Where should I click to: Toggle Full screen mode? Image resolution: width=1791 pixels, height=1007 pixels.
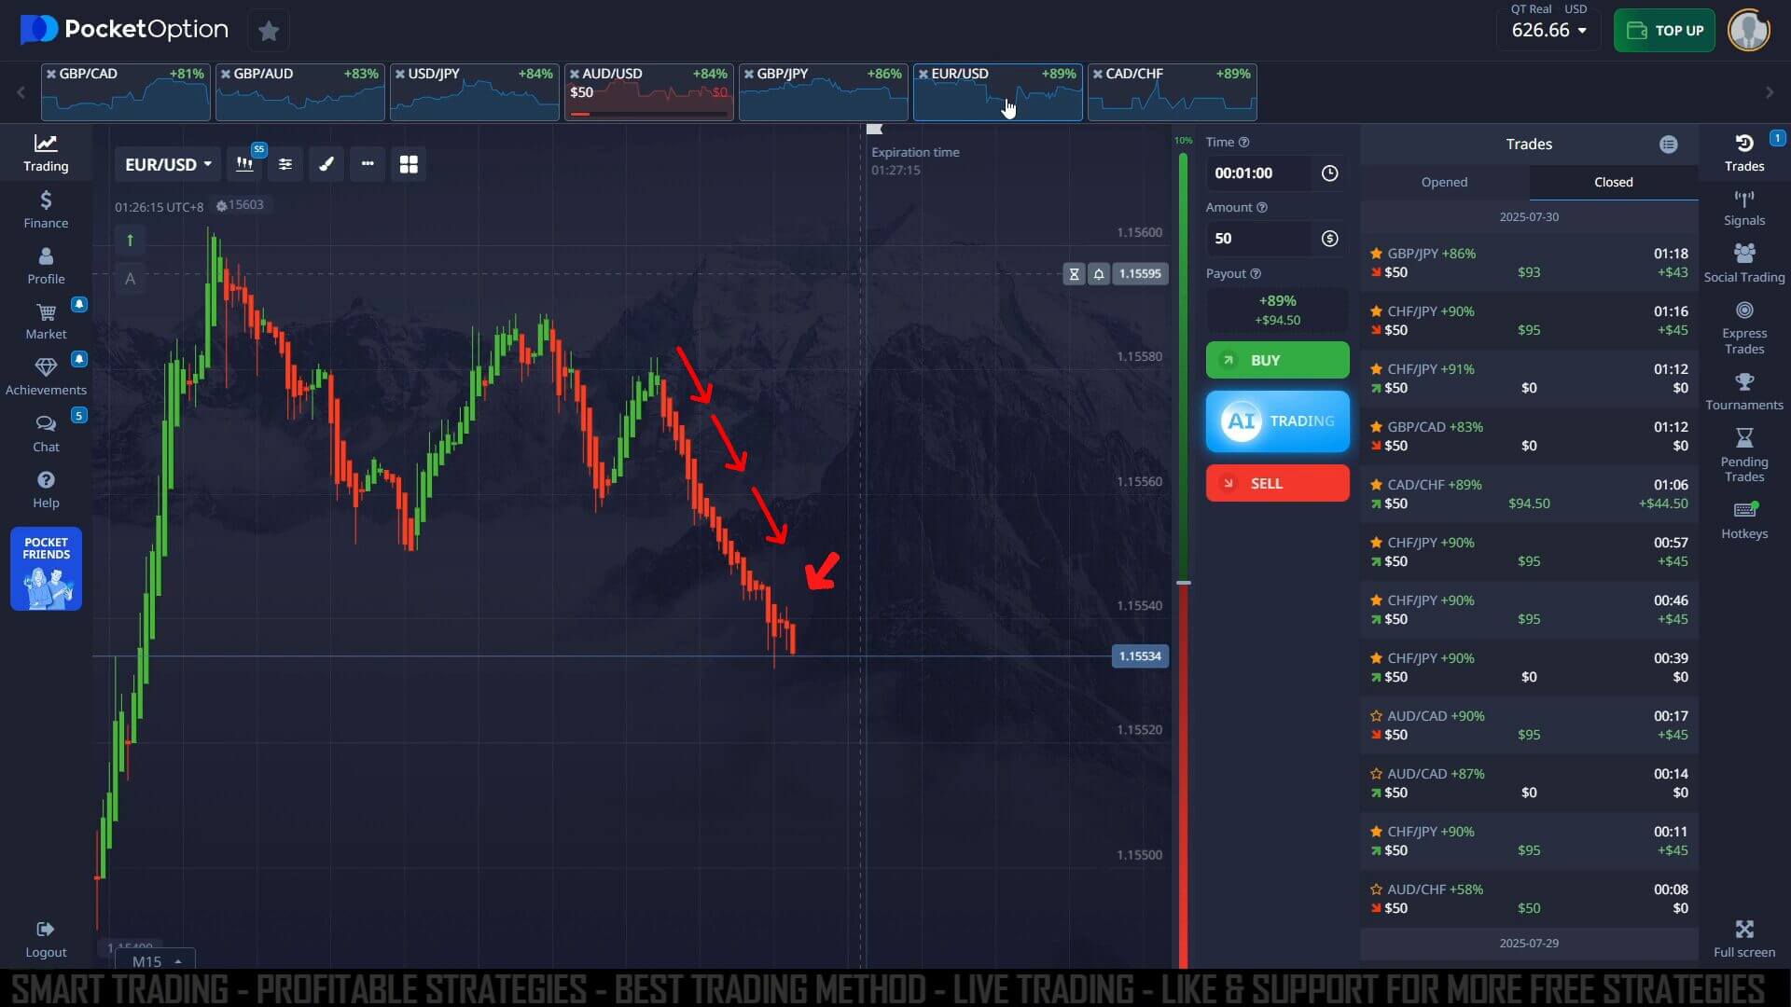click(x=1744, y=939)
